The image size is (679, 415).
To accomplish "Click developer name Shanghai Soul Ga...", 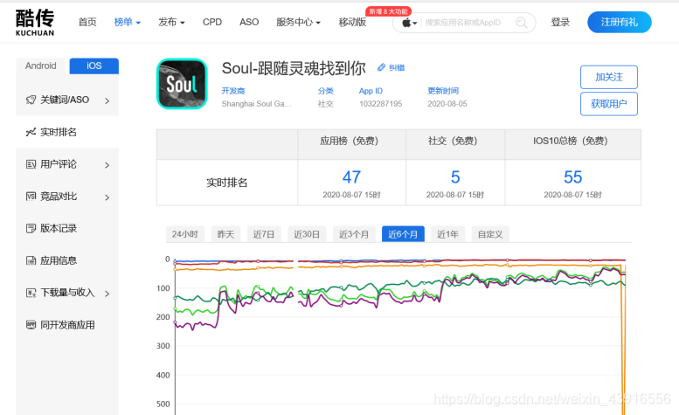I will coord(256,104).
